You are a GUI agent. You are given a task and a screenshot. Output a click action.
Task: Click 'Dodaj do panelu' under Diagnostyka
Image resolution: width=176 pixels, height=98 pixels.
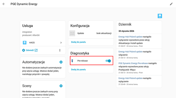tap(79, 70)
